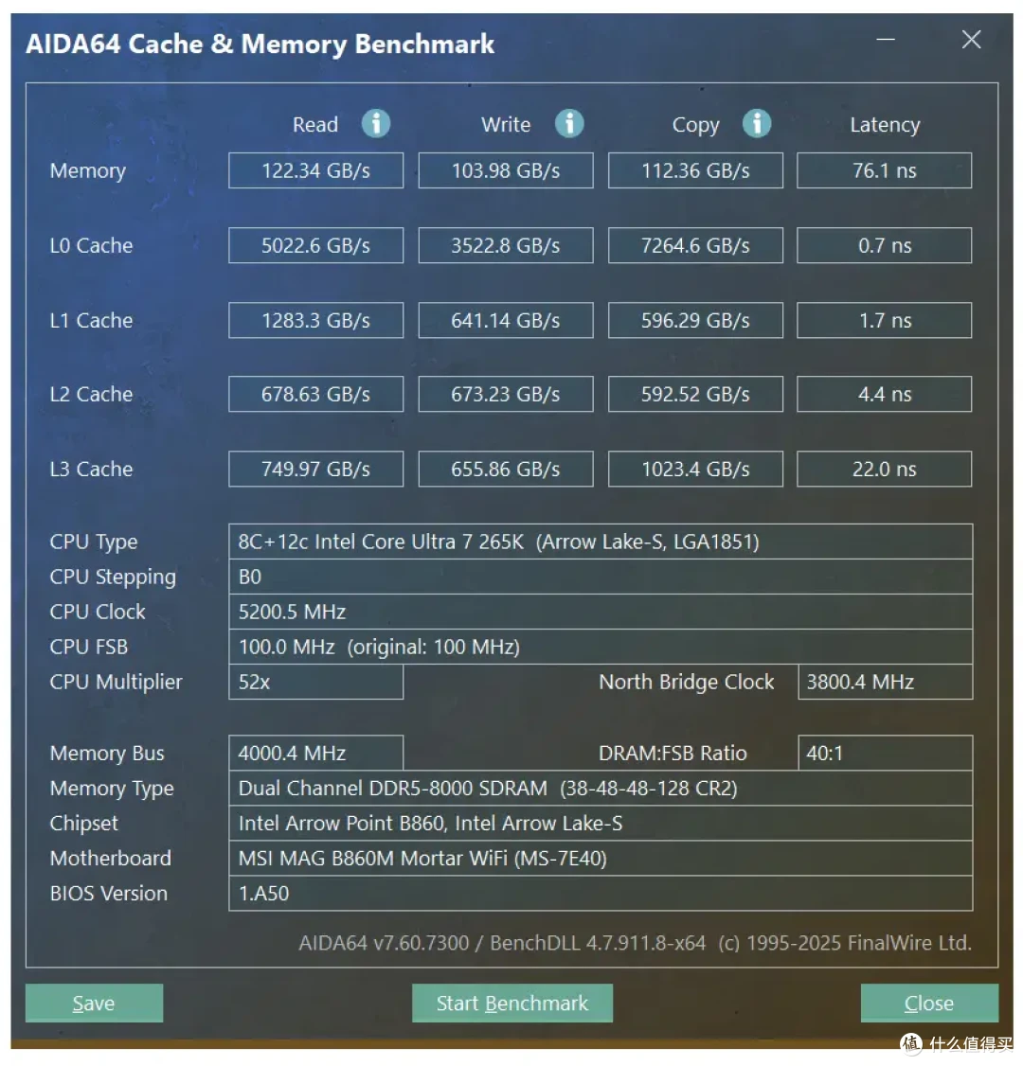The width and height of the screenshot is (1023, 1066).
Task: Select L3 Cache latency 22.0 ns
Action: coord(885,469)
